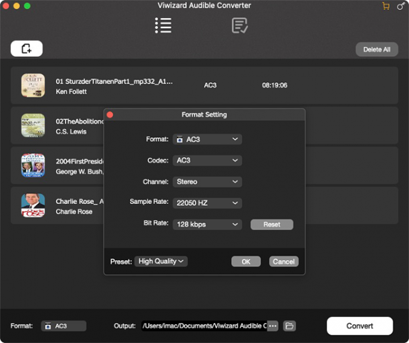The width and height of the screenshot is (409, 343).
Task: Expand the Codec dropdown
Action: pyautogui.click(x=207, y=160)
